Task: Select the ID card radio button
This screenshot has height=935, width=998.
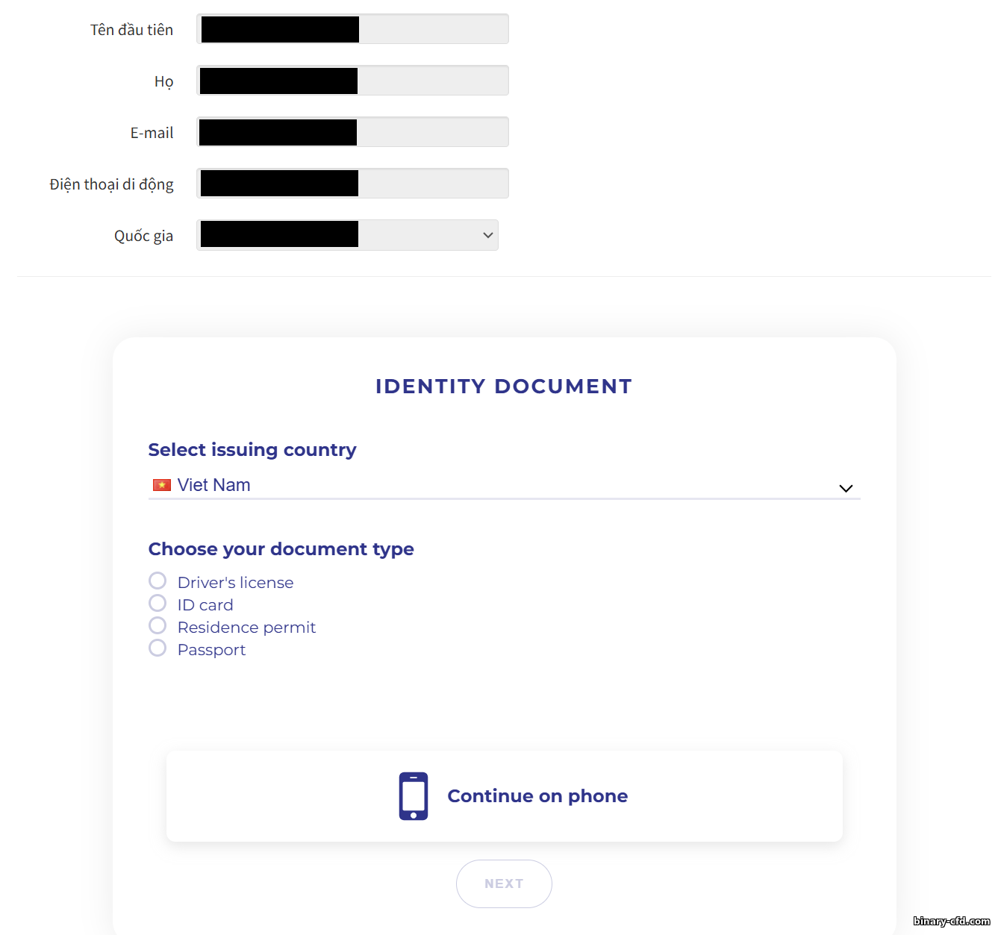Action: [x=158, y=603]
